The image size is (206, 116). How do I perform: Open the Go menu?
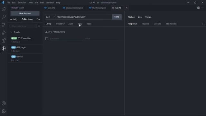(x=36, y=3)
